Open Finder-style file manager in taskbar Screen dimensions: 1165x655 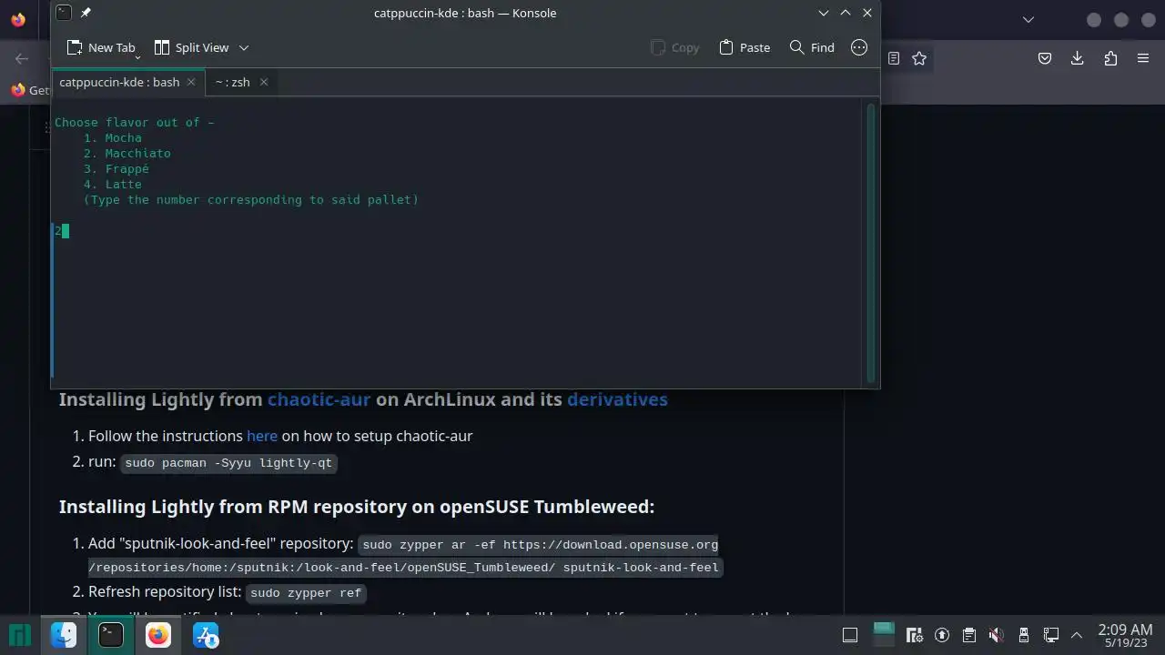pos(64,635)
